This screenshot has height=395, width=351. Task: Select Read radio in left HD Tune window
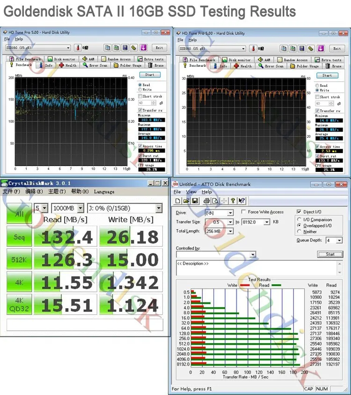tap(139, 85)
